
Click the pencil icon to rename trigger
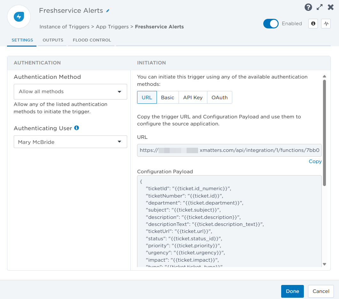click(x=108, y=11)
